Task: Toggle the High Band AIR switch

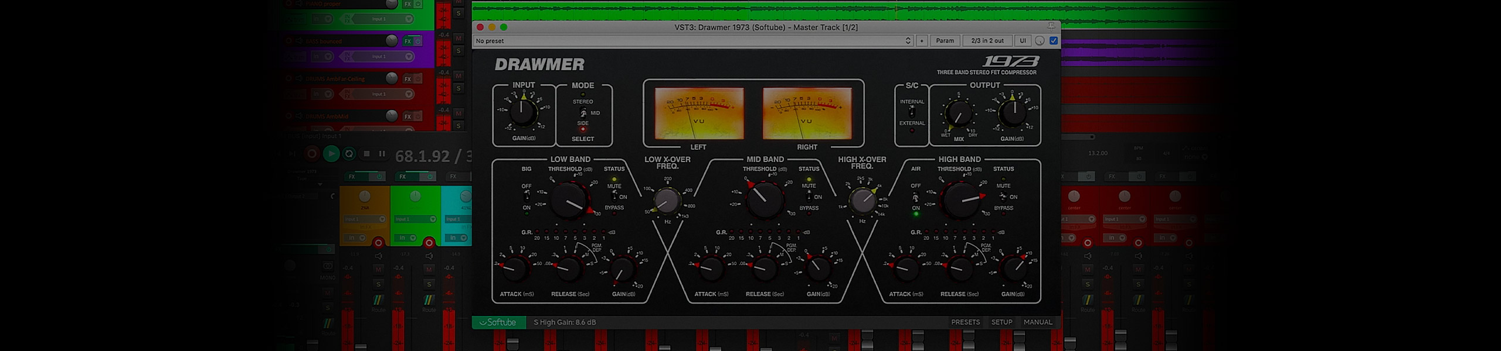Action: 915,197
